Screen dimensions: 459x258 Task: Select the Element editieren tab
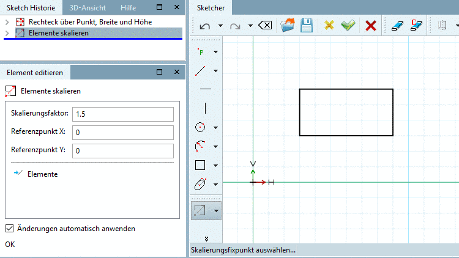[x=35, y=73]
